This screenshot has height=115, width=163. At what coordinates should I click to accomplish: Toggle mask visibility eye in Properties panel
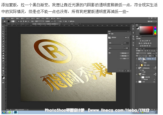pyautogui.click(x=125, y=71)
